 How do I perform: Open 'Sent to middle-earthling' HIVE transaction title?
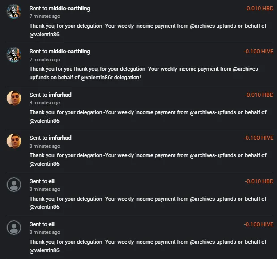(x=60, y=52)
